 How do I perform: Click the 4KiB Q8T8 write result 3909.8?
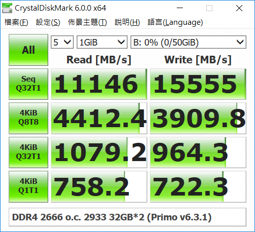198,118
